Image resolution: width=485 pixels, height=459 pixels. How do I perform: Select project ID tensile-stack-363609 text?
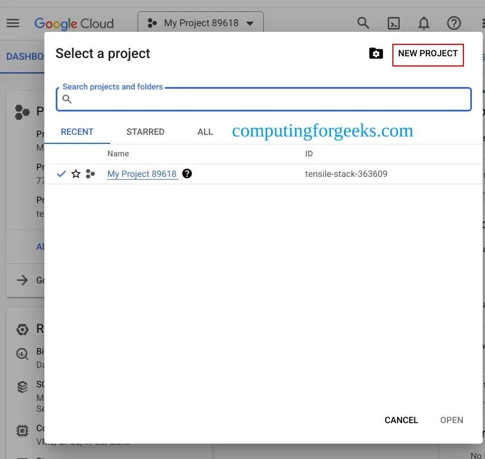pyautogui.click(x=346, y=174)
